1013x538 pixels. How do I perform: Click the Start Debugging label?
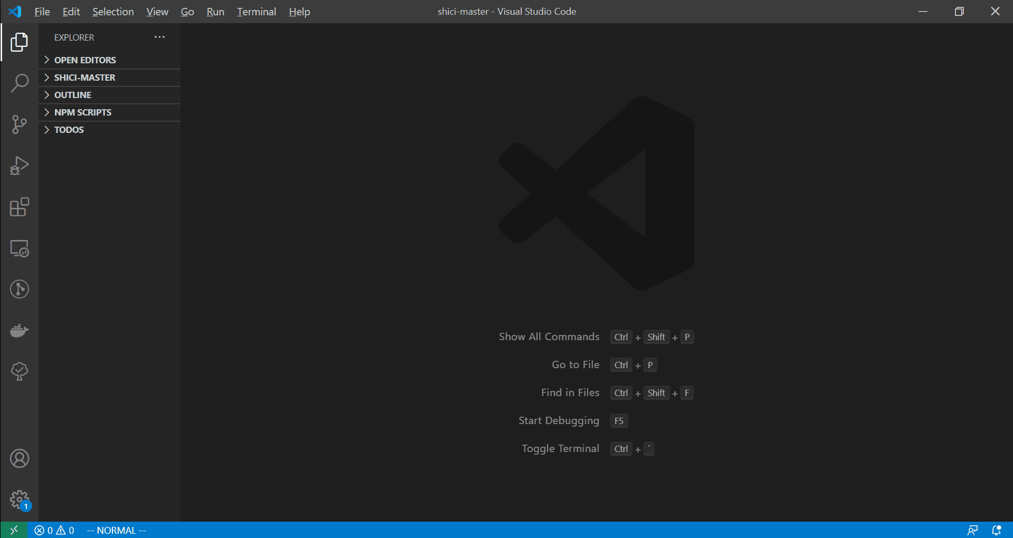tap(559, 420)
